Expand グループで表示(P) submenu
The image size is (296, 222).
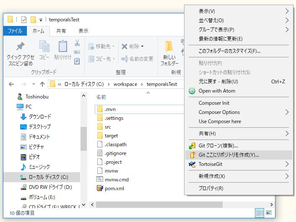pyautogui.click(x=239, y=30)
